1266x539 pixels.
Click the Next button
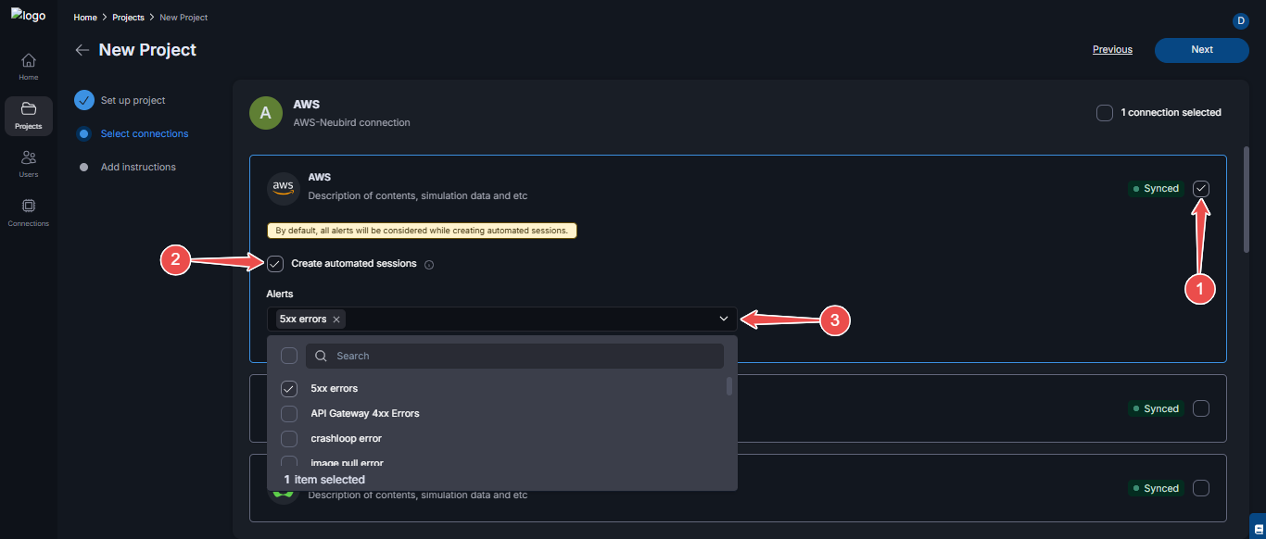tap(1201, 50)
